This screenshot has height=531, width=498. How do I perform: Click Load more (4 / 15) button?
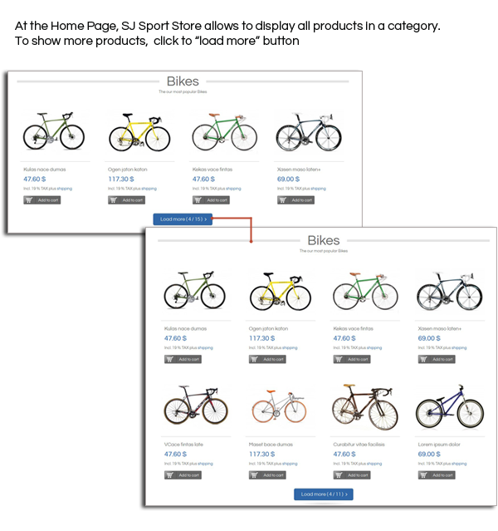[x=183, y=219]
